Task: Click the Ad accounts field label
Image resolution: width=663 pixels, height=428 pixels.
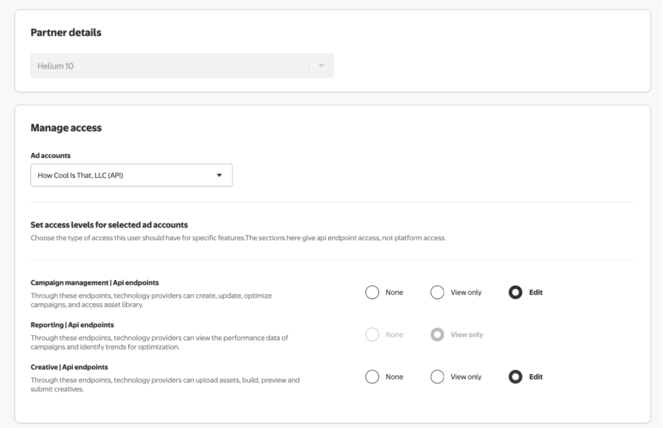Action: click(50, 155)
